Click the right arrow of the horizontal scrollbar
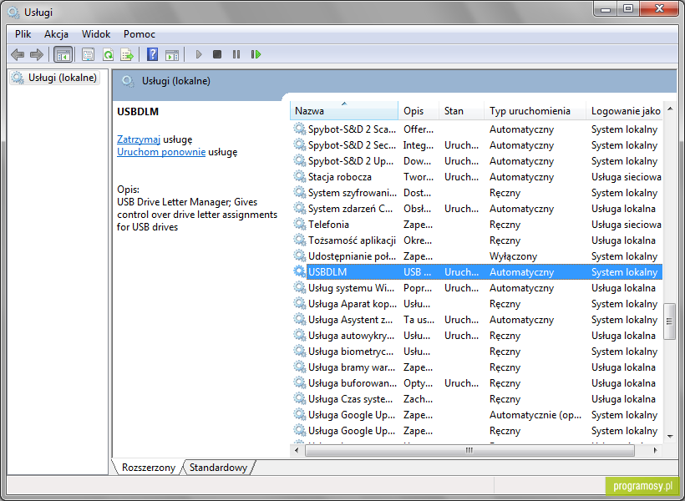685x501 pixels. (x=655, y=450)
